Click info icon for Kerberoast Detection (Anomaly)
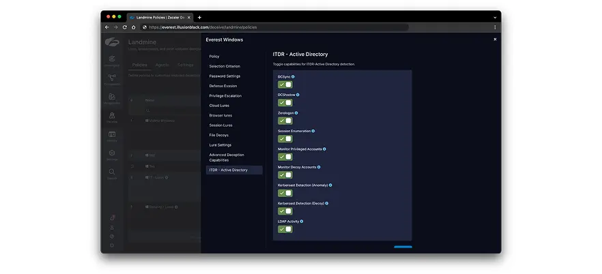Image resolution: width=602 pixels, height=274 pixels. point(330,185)
